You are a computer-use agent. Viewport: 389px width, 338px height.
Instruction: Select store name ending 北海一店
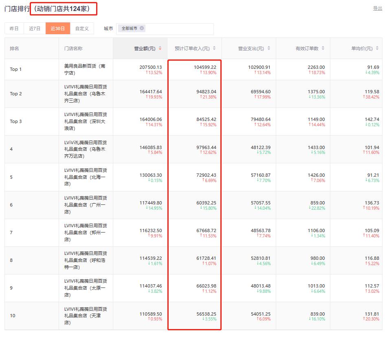coord(86,177)
